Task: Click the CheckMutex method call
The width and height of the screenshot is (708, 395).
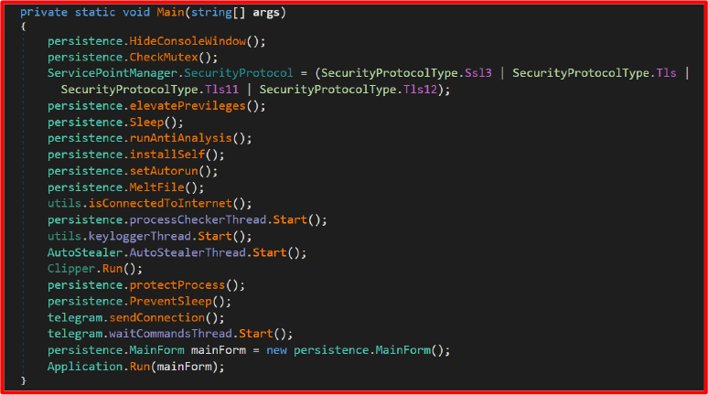Action: (164, 58)
